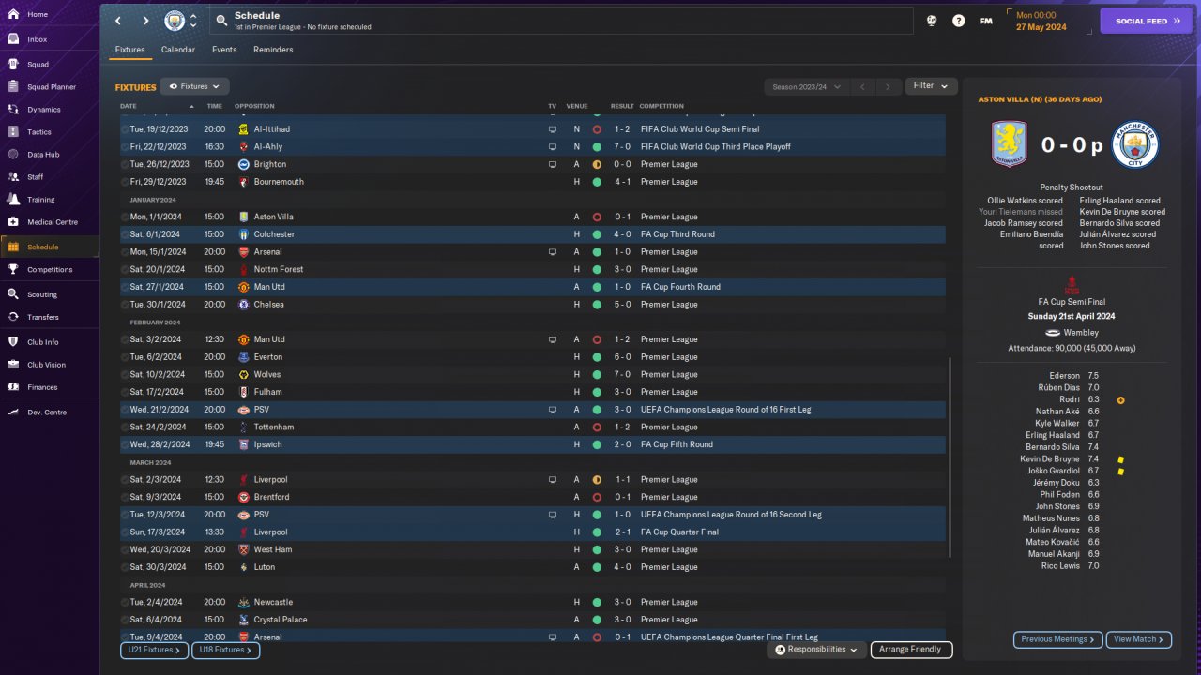This screenshot has width=1201, height=675.
Task: Open Club Info in the sidebar
Action: (43, 342)
